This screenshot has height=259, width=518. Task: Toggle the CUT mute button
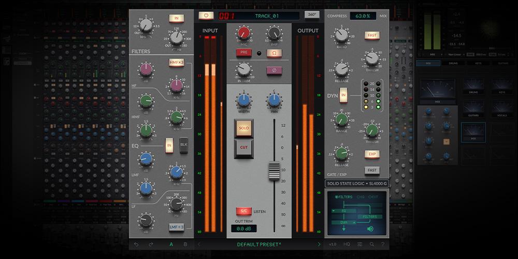(x=243, y=147)
